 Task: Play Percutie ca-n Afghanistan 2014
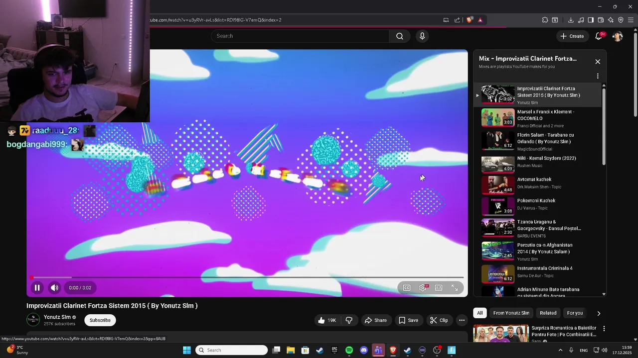[x=538, y=252]
